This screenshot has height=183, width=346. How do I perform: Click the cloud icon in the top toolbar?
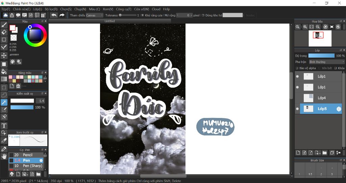coord(5,15)
